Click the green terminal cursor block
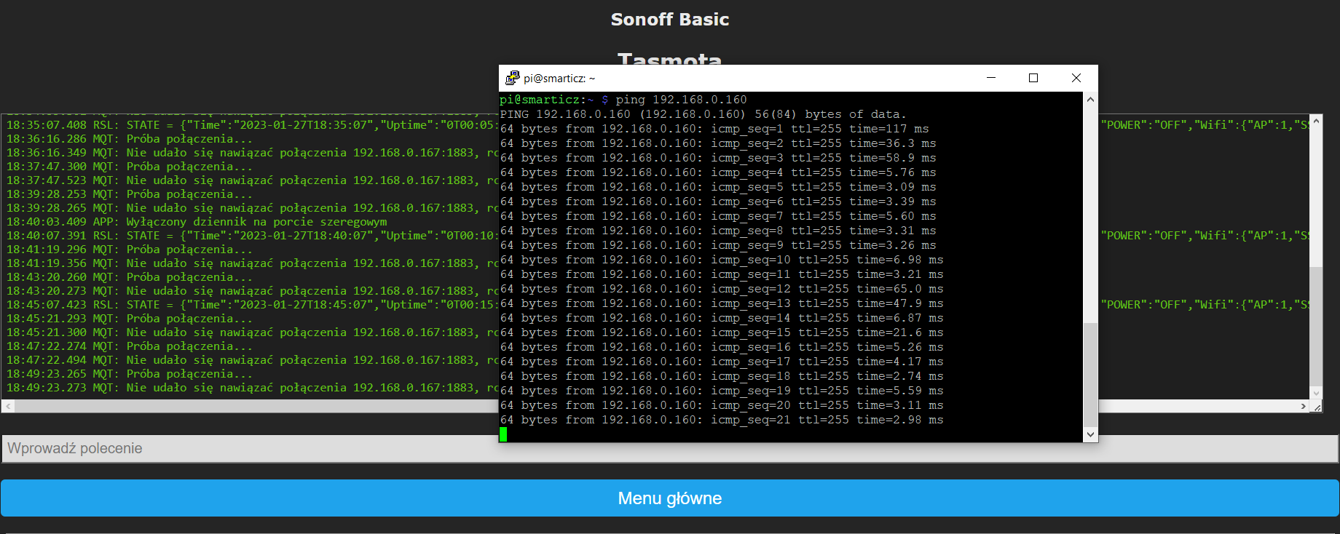This screenshot has width=1340, height=534. [503, 434]
